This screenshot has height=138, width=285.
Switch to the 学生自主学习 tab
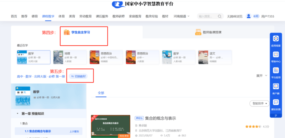point(77,32)
